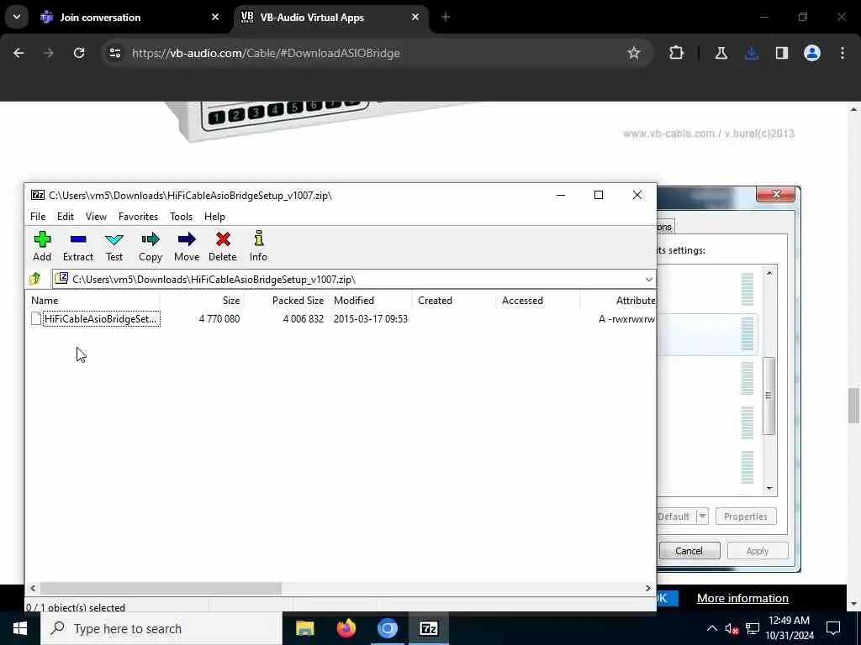Open the browser Downloads icon
The height and width of the screenshot is (645, 861).
[752, 53]
